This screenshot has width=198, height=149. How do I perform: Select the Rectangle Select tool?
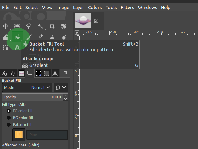[x=17, y=26]
